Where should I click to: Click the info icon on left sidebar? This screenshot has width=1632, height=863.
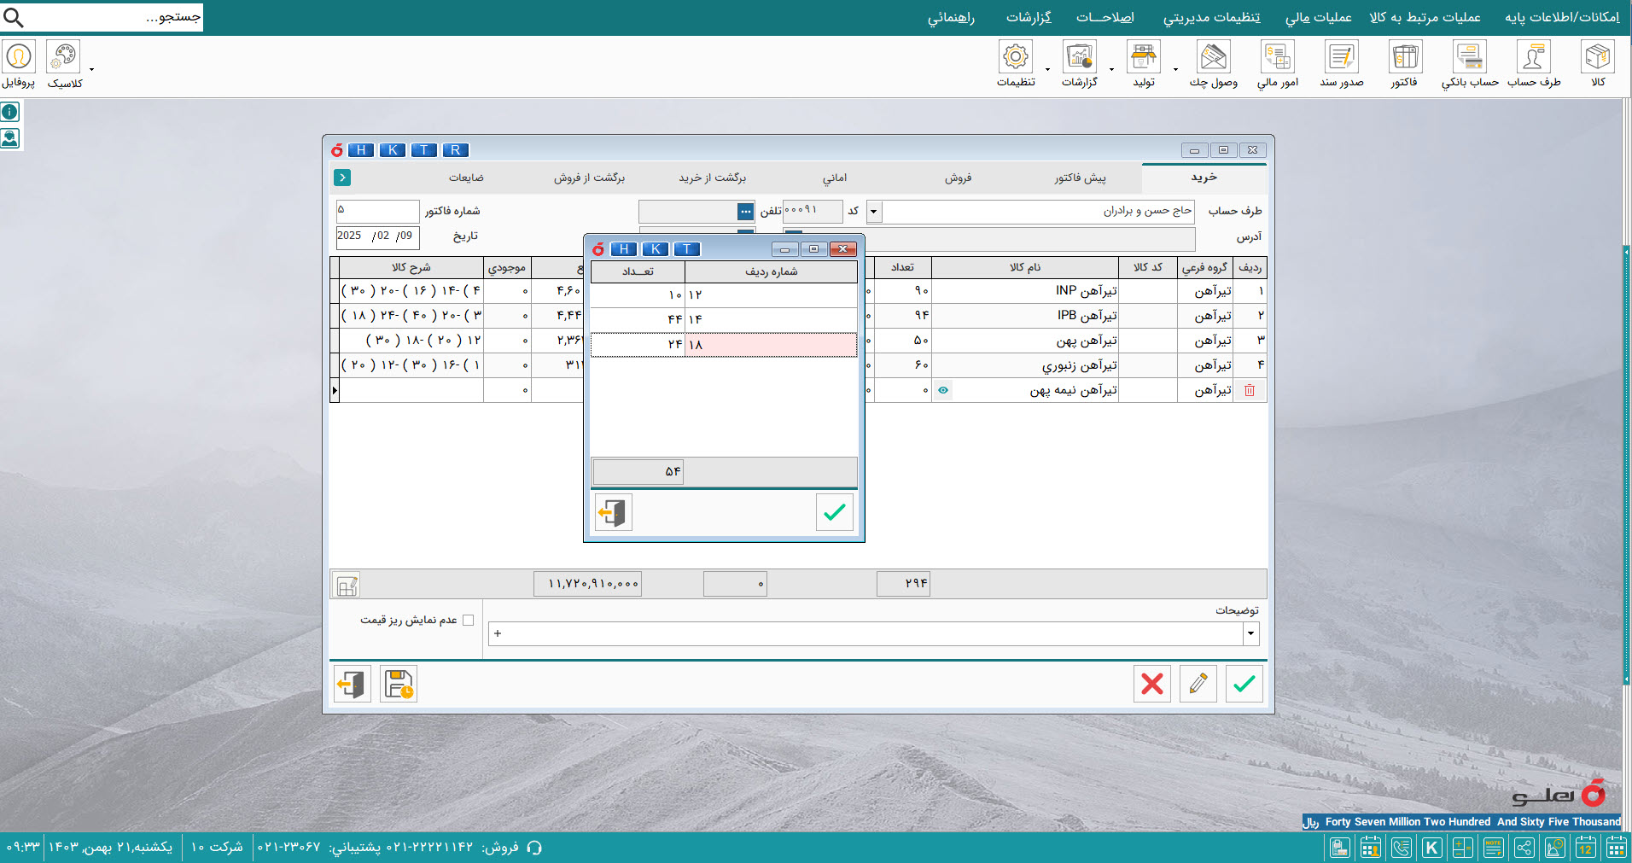(10, 112)
